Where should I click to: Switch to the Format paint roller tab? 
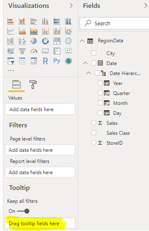click(33, 85)
